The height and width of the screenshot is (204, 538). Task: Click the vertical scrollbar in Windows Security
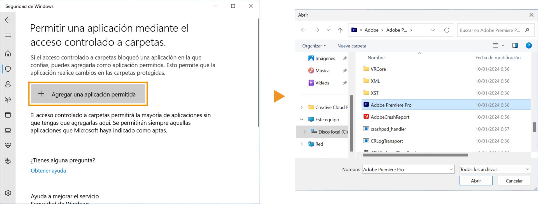click(x=258, y=72)
